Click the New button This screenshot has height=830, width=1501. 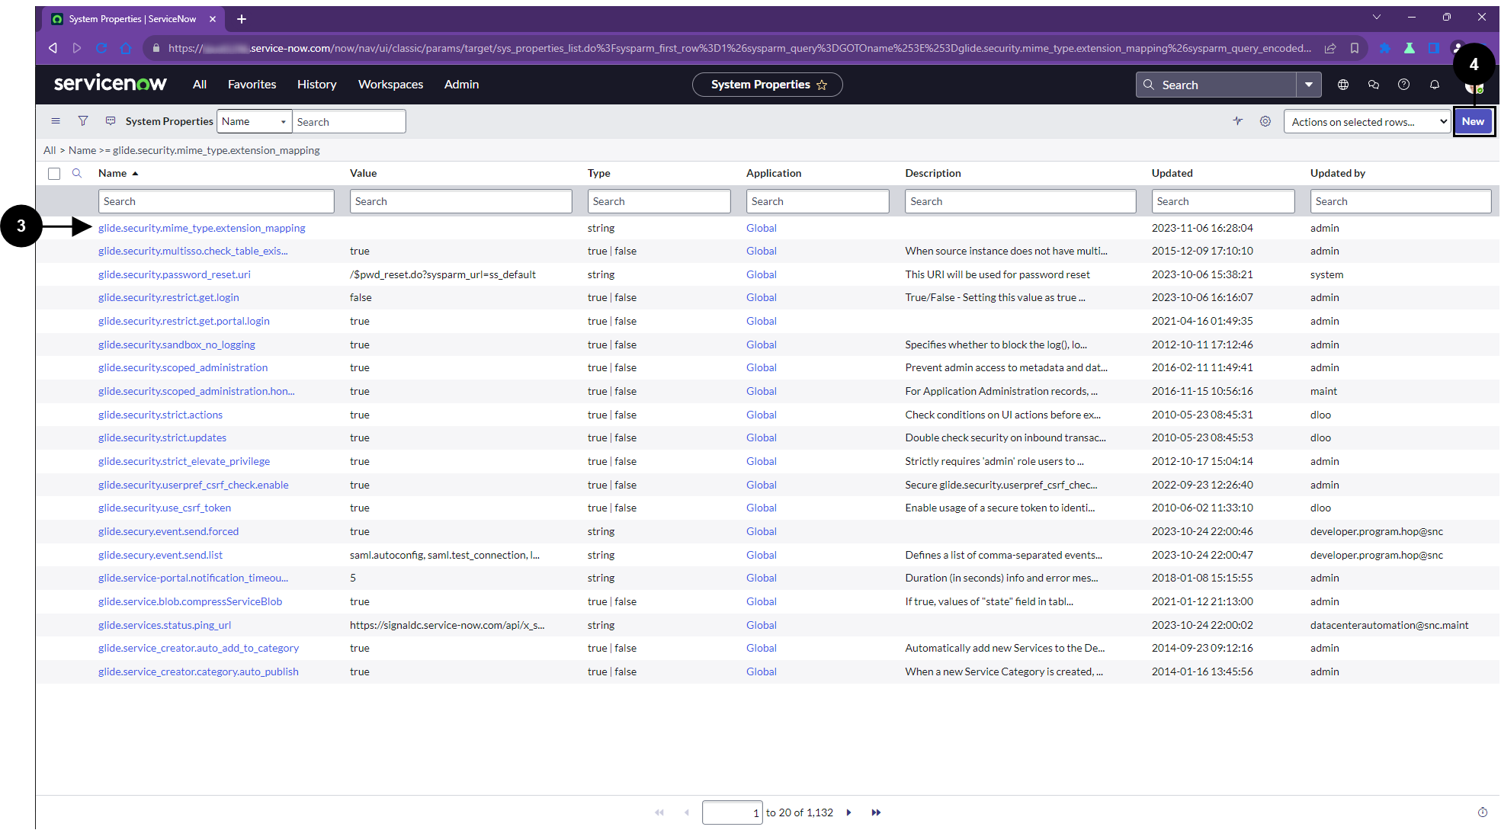[1473, 121]
